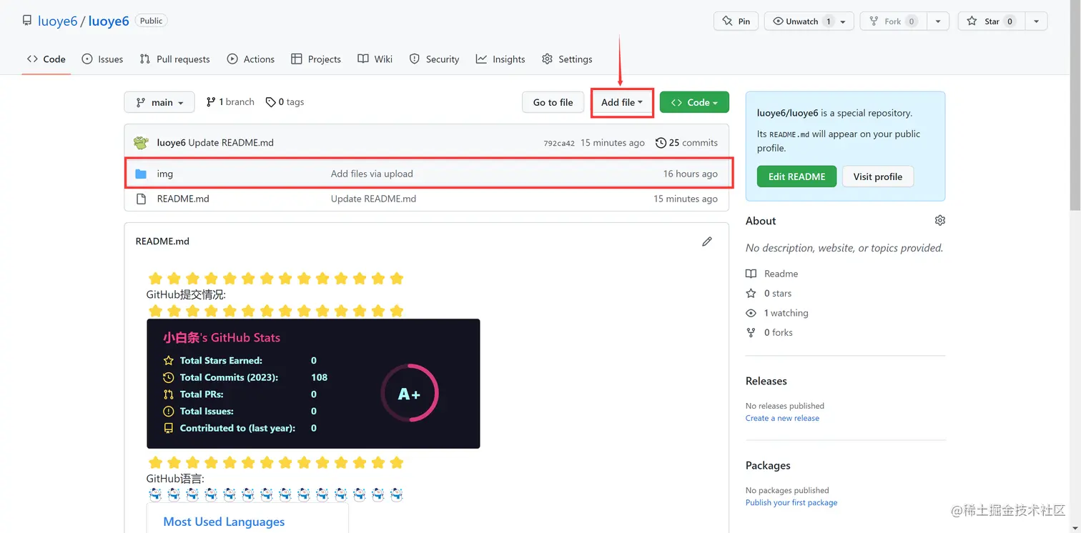Click the Most Used Languages card
1081x533 pixels.
247,518
